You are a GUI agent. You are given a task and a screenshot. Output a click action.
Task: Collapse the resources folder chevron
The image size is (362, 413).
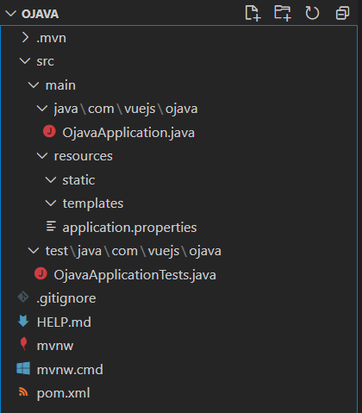42,156
